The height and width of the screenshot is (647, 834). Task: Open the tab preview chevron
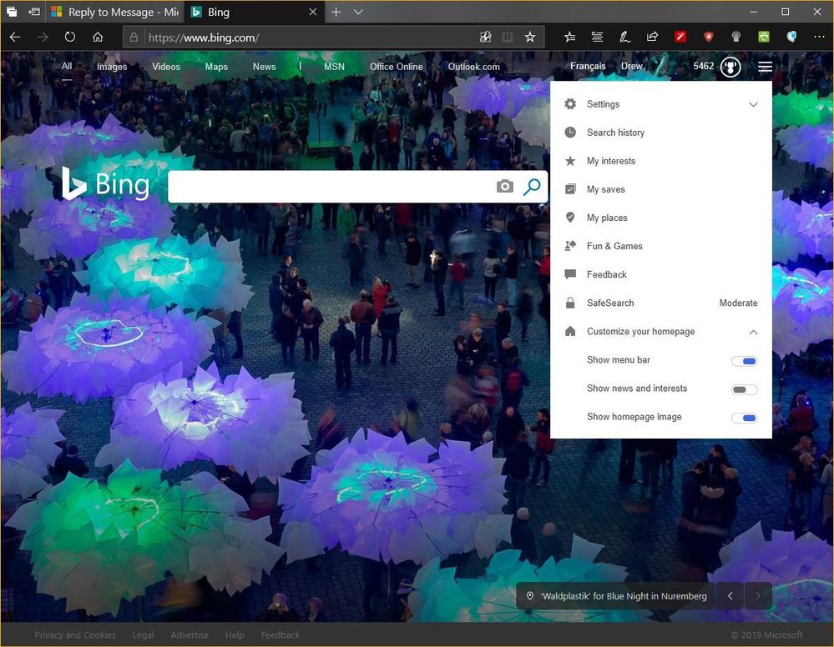(358, 12)
